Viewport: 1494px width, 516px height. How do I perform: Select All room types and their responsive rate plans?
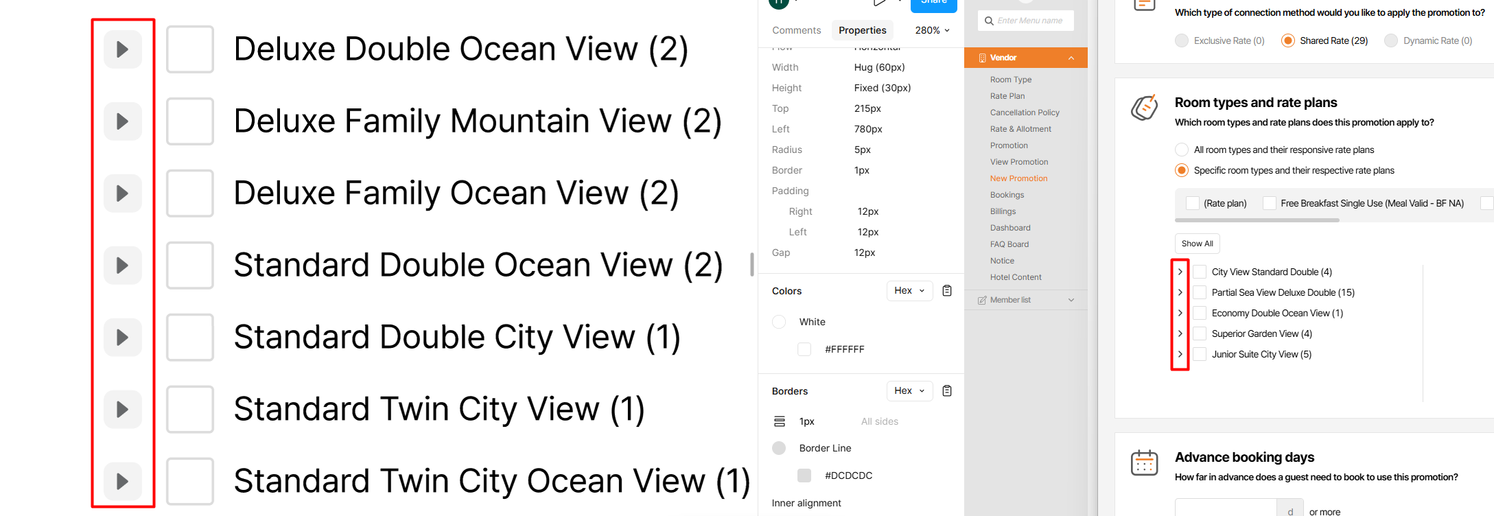(x=1182, y=150)
